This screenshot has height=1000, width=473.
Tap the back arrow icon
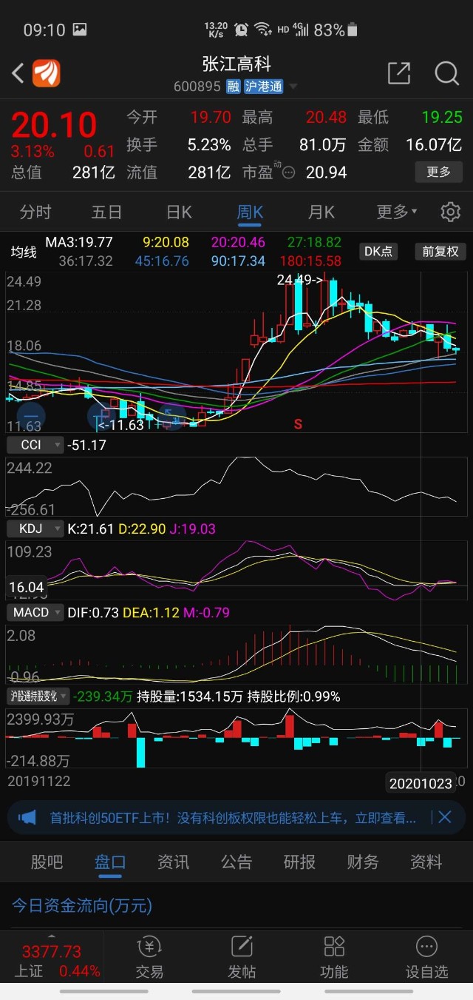[x=18, y=73]
